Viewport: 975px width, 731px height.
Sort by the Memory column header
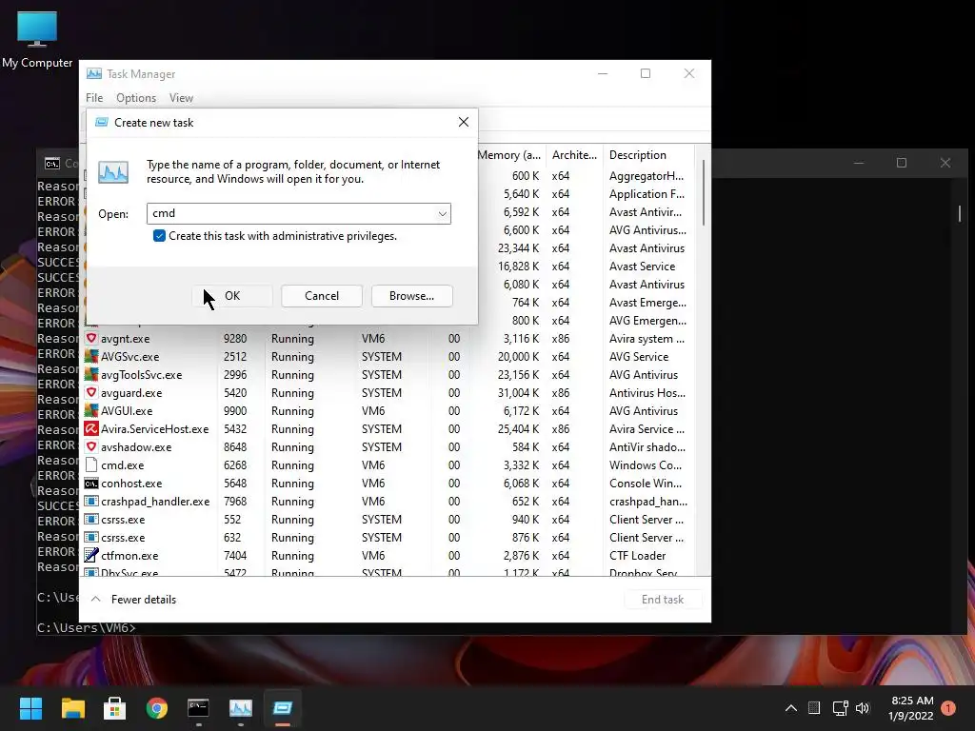click(510, 155)
